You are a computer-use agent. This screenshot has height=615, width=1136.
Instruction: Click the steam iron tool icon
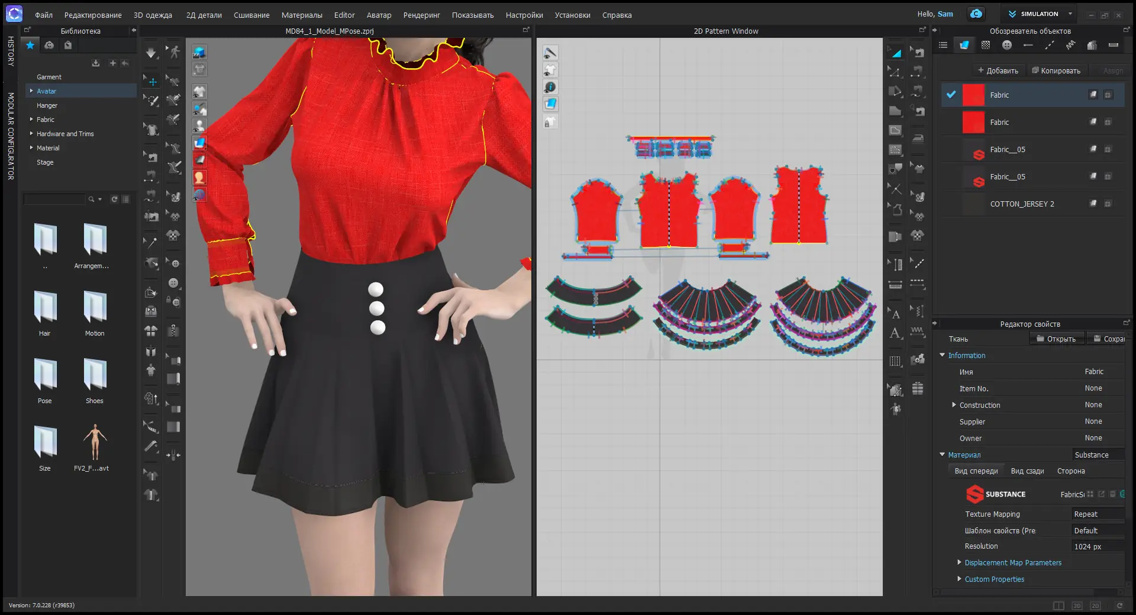[918, 139]
